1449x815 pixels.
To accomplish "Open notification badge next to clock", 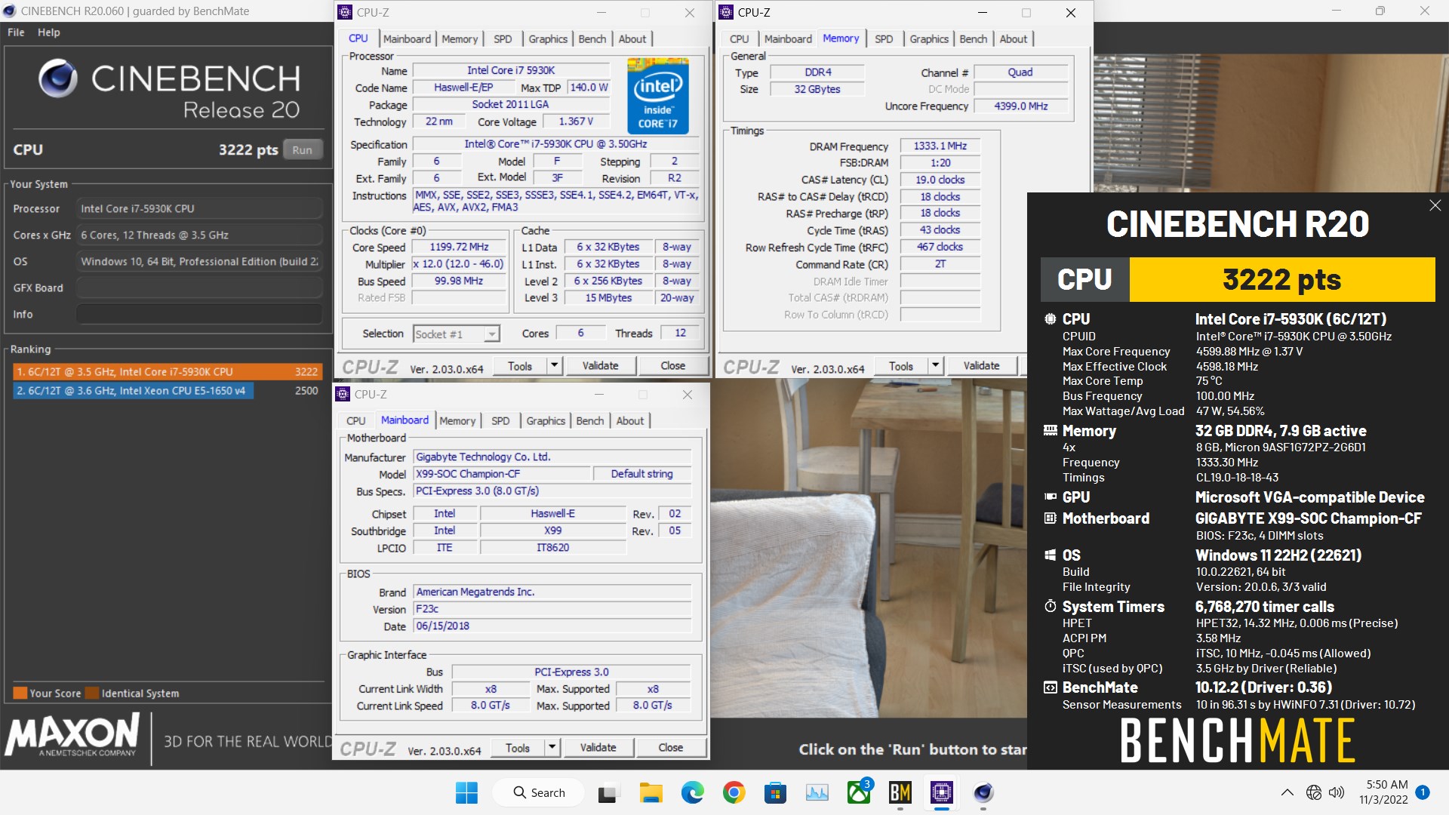I will point(1423,792).
